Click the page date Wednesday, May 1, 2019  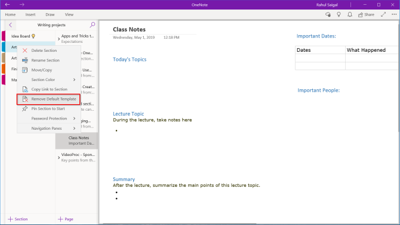pos(134,37)
